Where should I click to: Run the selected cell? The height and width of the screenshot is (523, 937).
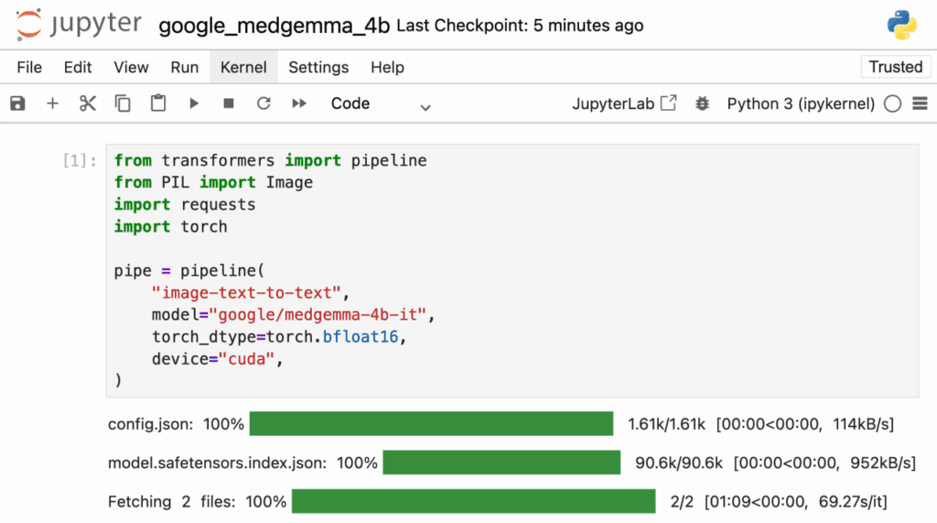point(194,104)
